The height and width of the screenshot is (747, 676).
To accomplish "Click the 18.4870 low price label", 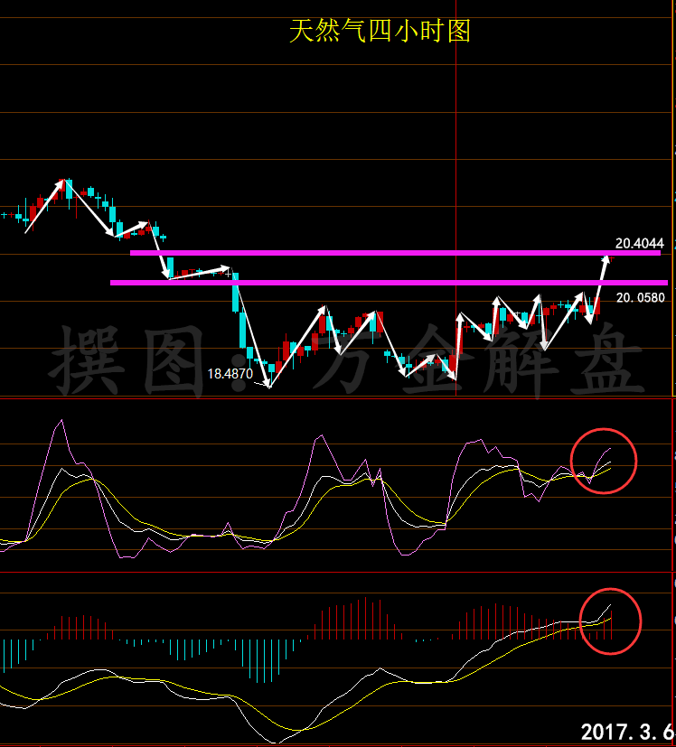I will [230, 372].
